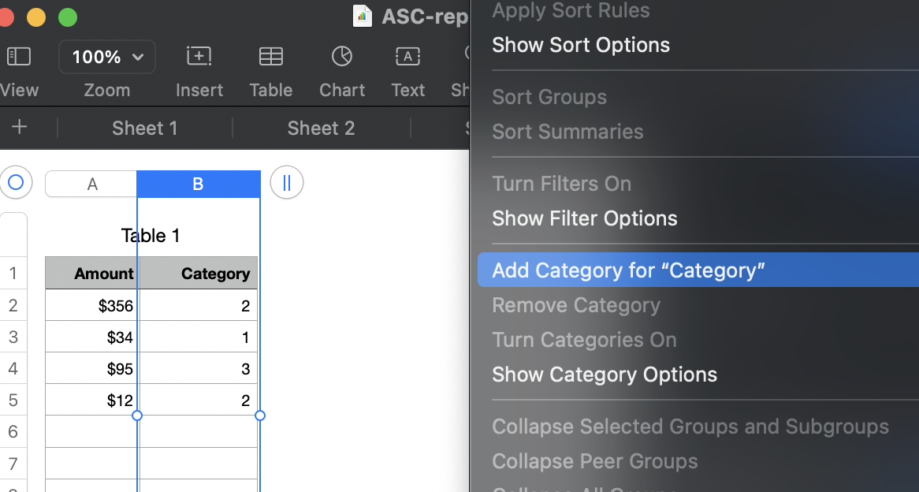Click the add sheet plus icon
Viewport: 919px width, 492px height.
coord(20,128)
